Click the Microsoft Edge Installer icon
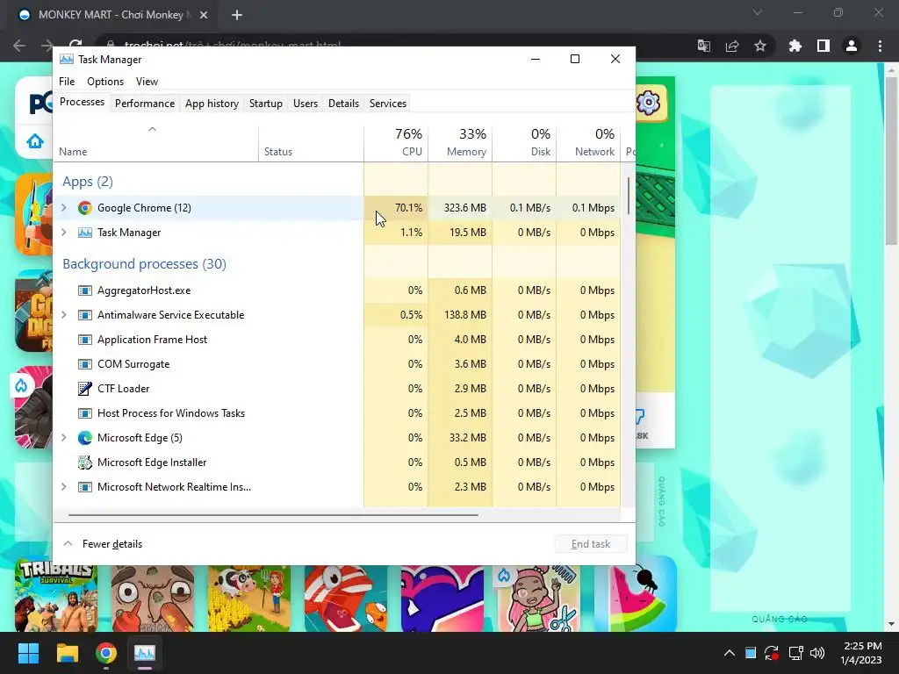Image resolution: width=899 pixels, height=674 pixels. click(x=85, y=462)
